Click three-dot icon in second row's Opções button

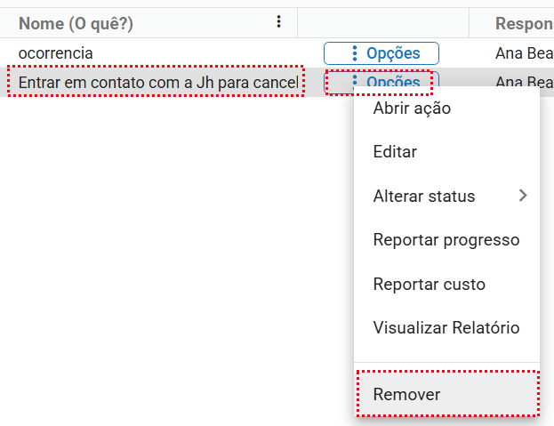point(355,81)
